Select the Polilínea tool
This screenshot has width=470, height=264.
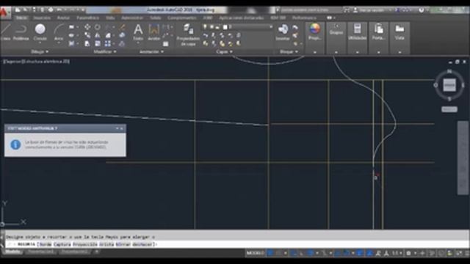point(21,32)
